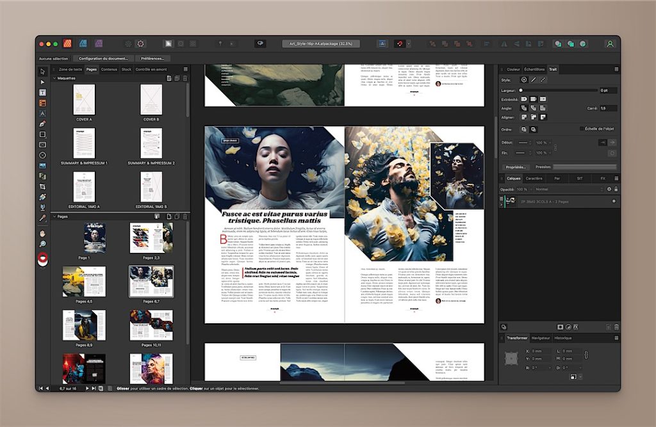656x427 pixels.
Task: Pick the Zoom magnifier tool
Action: click(x=43, y=244)
